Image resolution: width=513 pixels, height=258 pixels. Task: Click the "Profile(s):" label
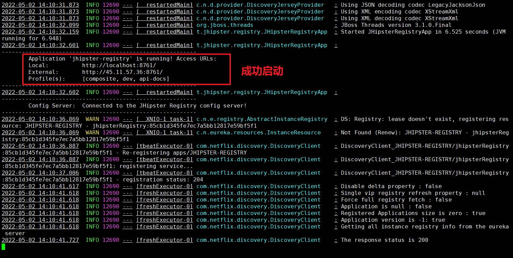click(x=47, y=79)
